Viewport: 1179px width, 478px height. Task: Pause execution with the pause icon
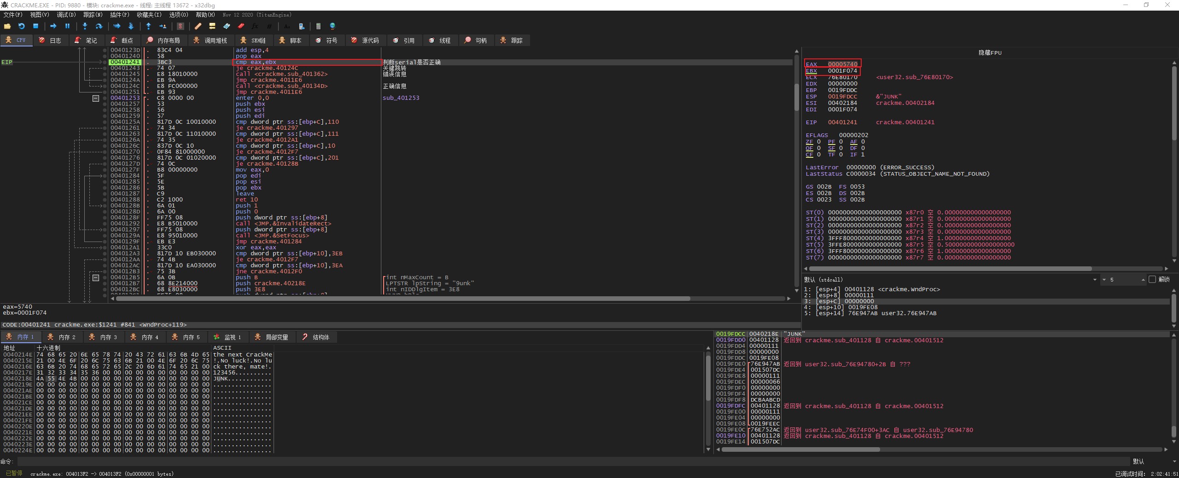[67, 26]
